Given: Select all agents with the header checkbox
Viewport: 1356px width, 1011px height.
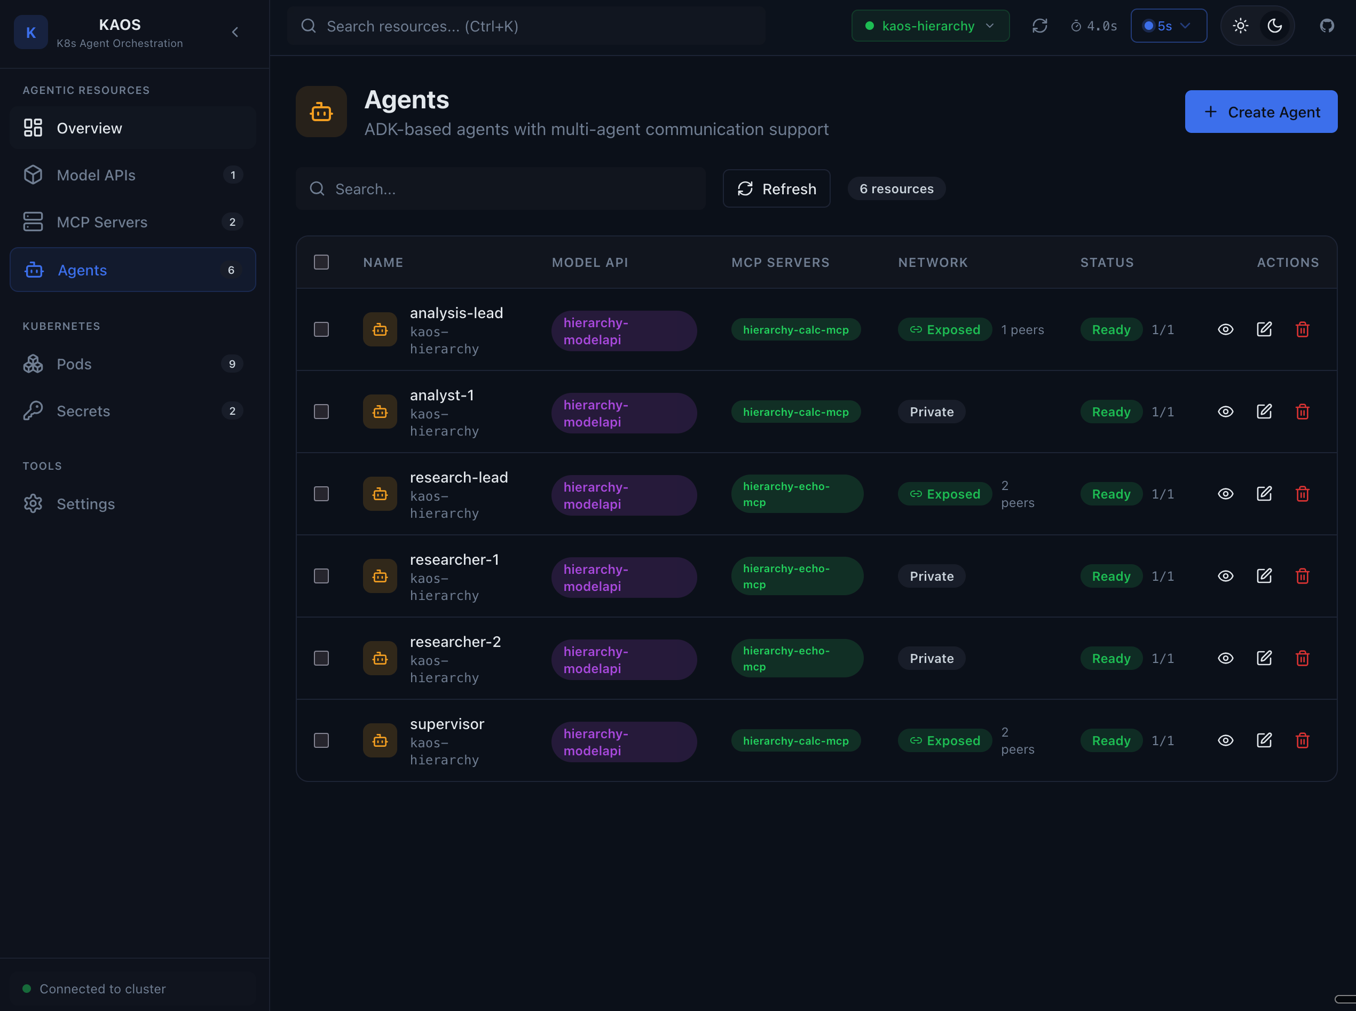Looking at the screenshot, I should click(321, 262).
